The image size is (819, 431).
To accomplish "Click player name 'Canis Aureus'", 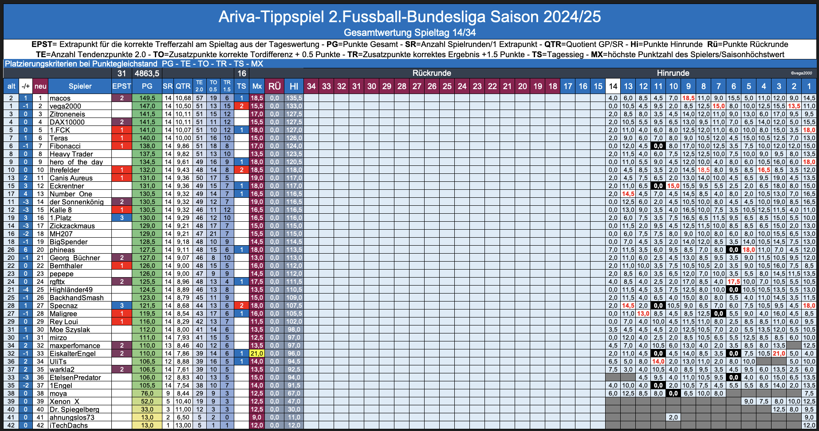I will tap(71, 178).
